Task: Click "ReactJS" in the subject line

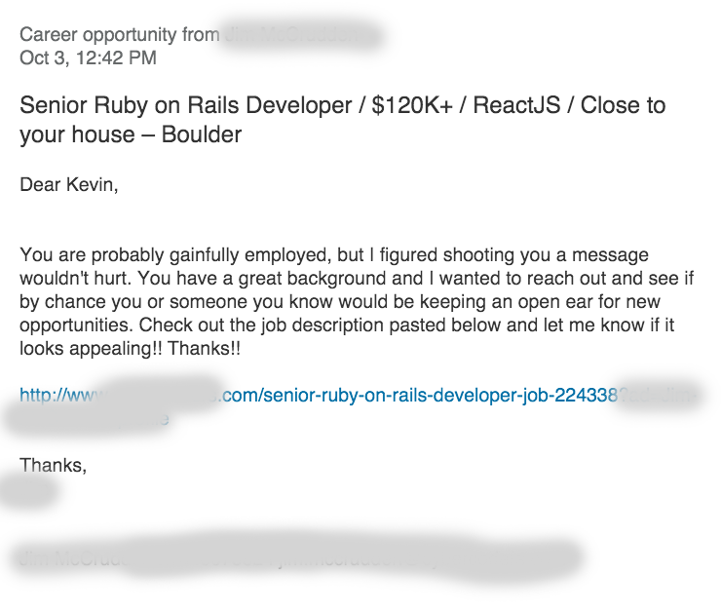Action: tap(516, 105)
